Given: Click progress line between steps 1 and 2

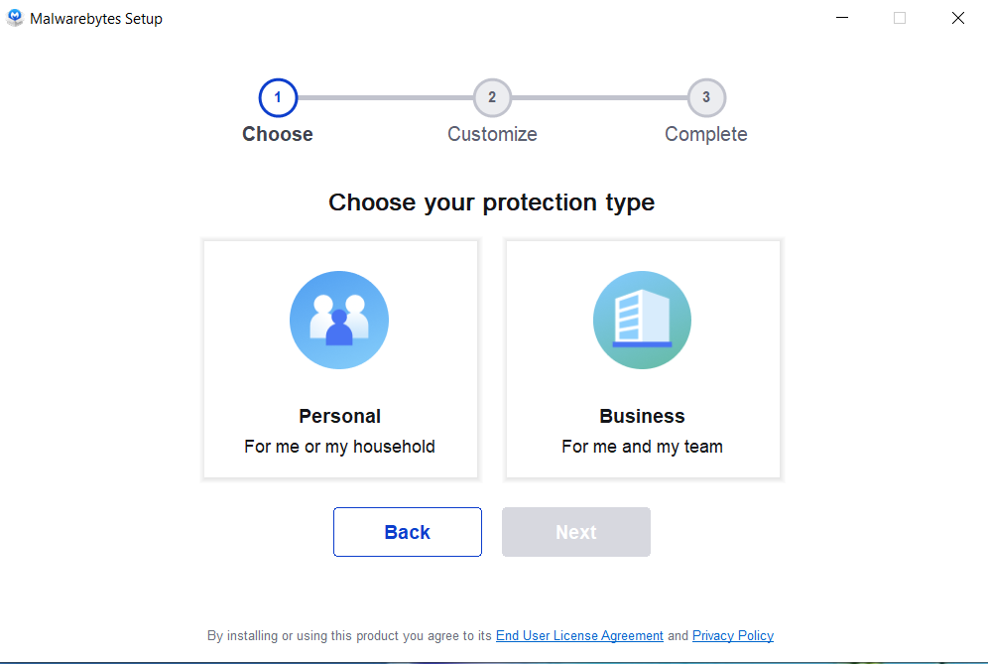Looking at the screenshot, I should click(385, 97).
